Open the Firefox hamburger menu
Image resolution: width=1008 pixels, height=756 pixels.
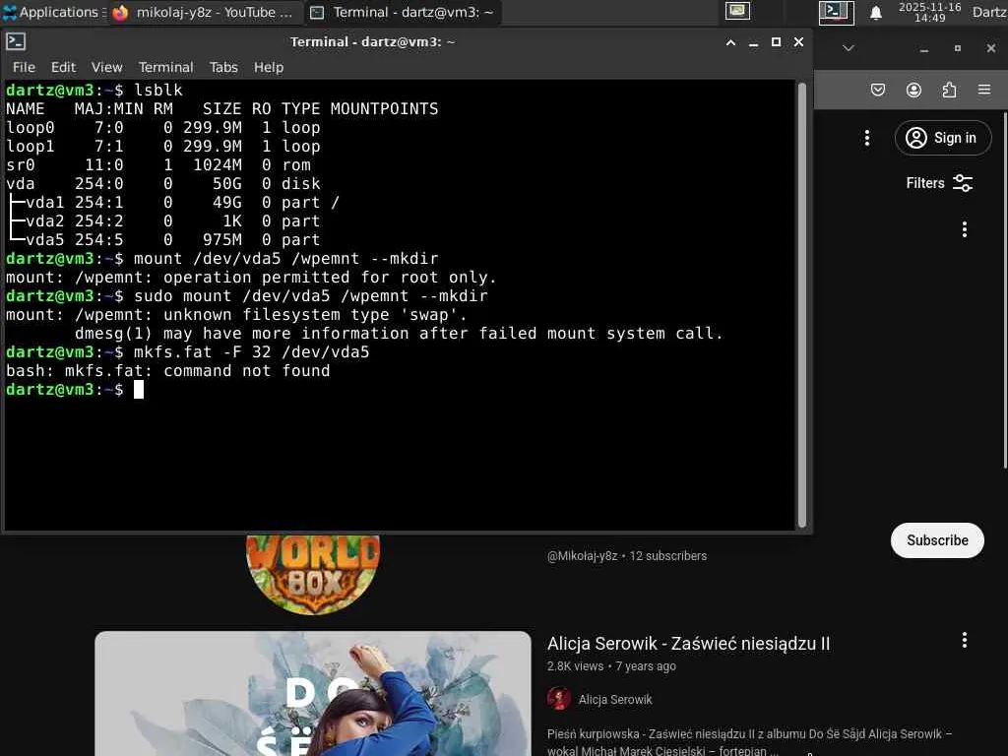[984, 90]
